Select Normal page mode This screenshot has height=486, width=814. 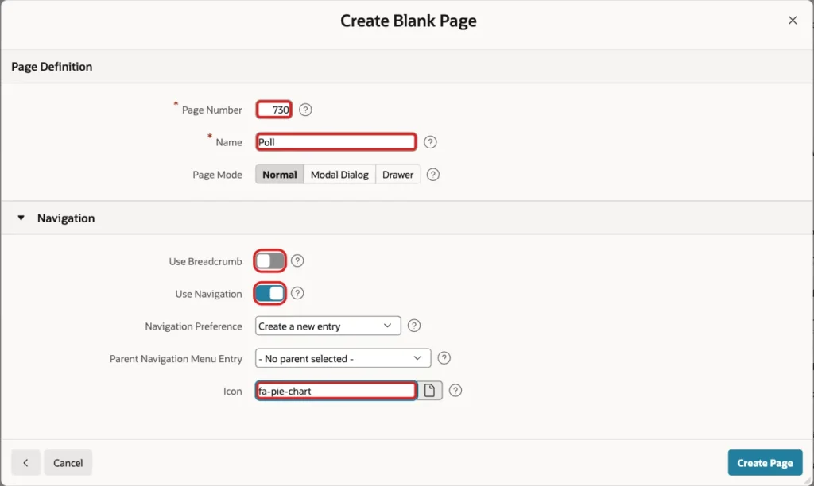(279, 175)
